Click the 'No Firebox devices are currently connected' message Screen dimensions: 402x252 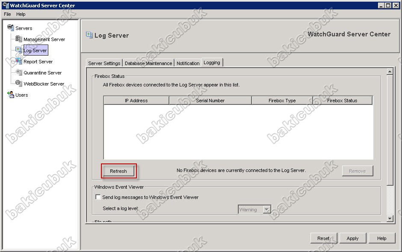click(241, 170)
